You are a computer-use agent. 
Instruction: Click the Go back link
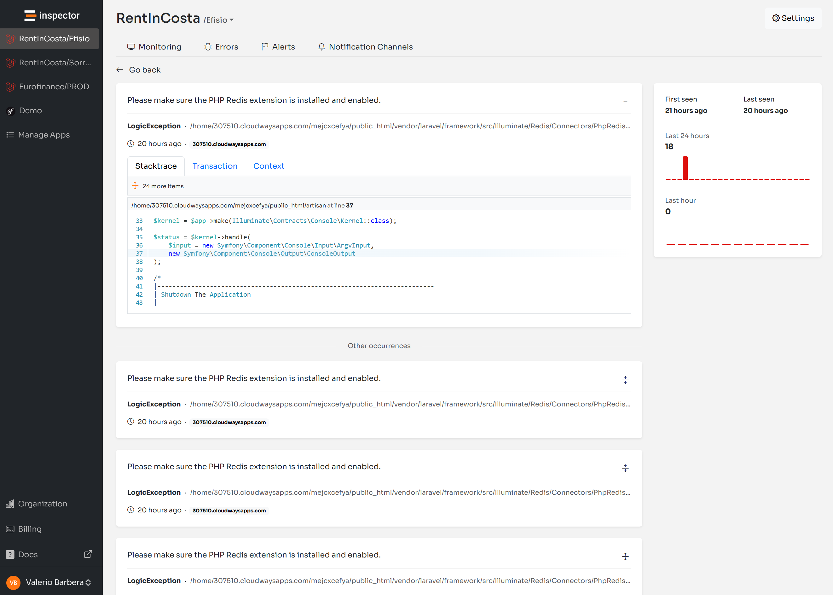pos(145,70)
